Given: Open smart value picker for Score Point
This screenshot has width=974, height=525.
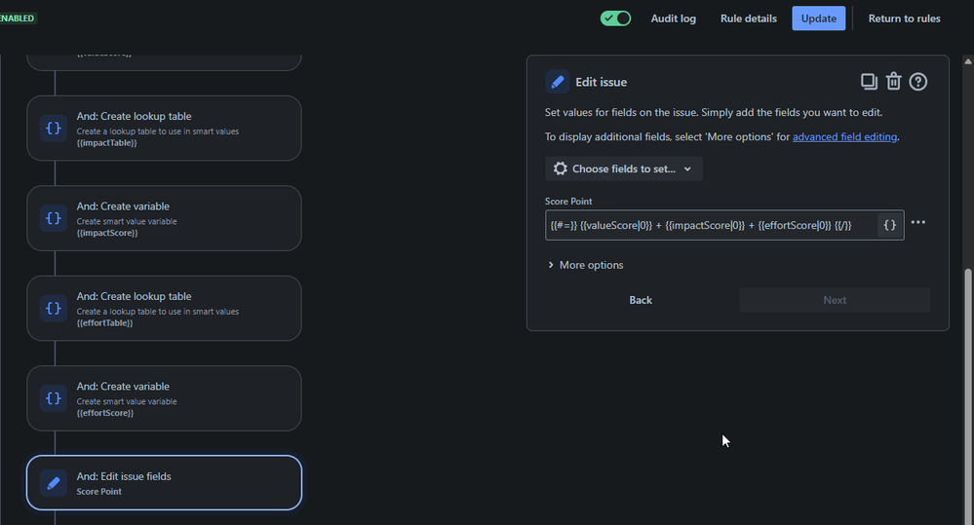Looking at the screenshot, I should coord(889,225).
